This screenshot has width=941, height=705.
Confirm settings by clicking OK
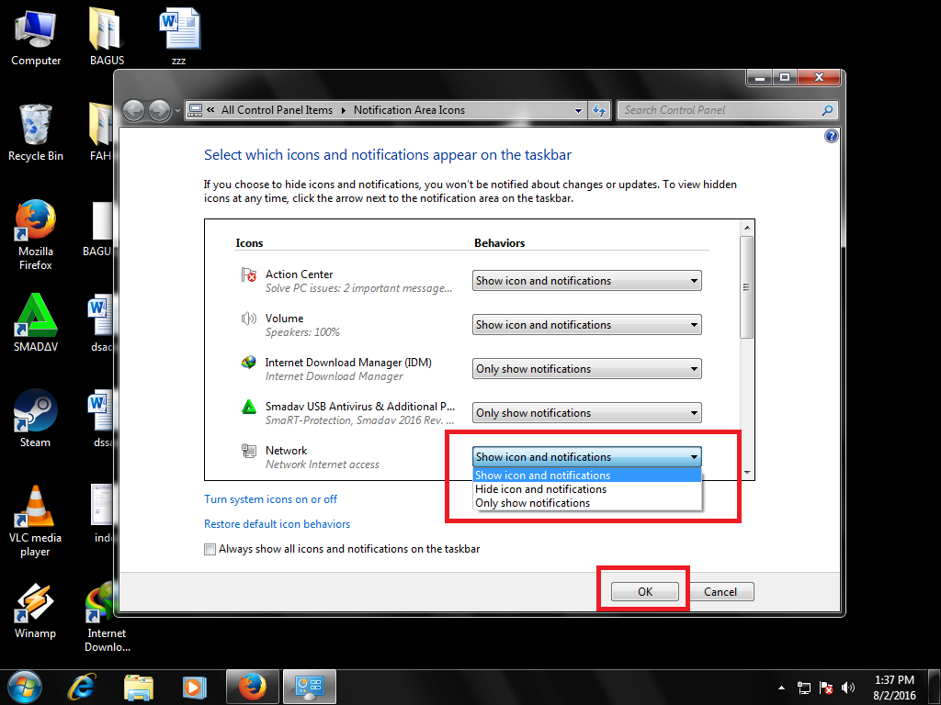643,591
